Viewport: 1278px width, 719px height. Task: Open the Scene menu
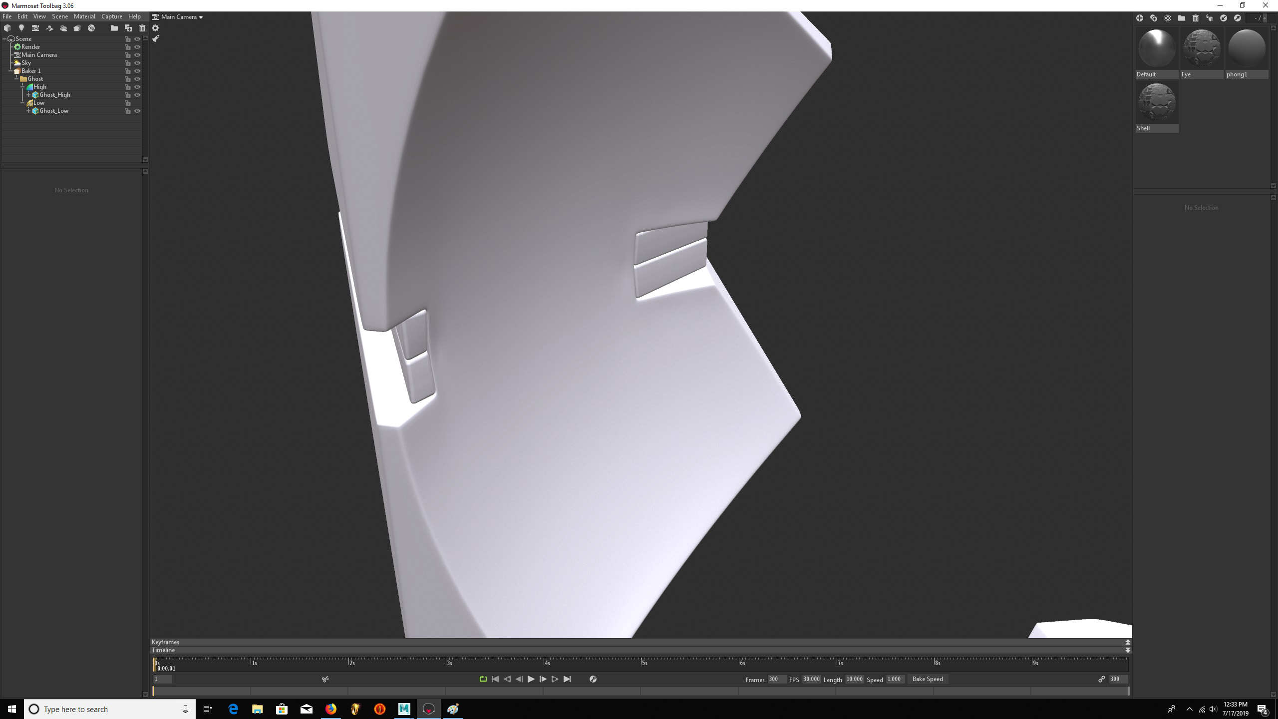59,16
